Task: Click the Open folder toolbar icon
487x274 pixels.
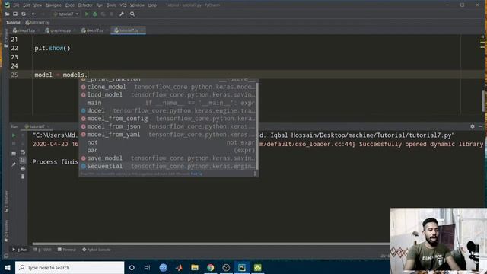Action: pos(7,14)
